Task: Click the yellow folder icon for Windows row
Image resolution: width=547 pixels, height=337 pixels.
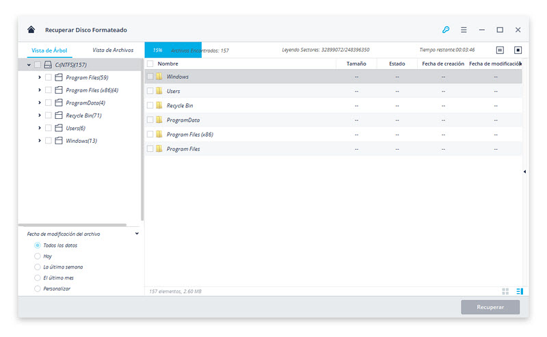Action: [159, 77]
